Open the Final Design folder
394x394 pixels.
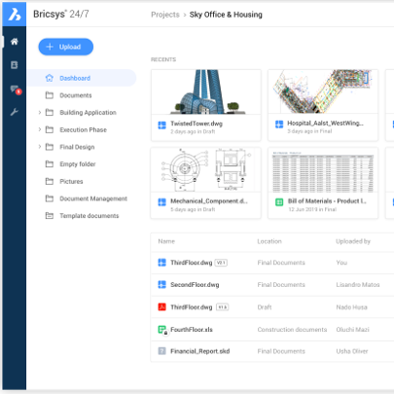tap(77, 147)
